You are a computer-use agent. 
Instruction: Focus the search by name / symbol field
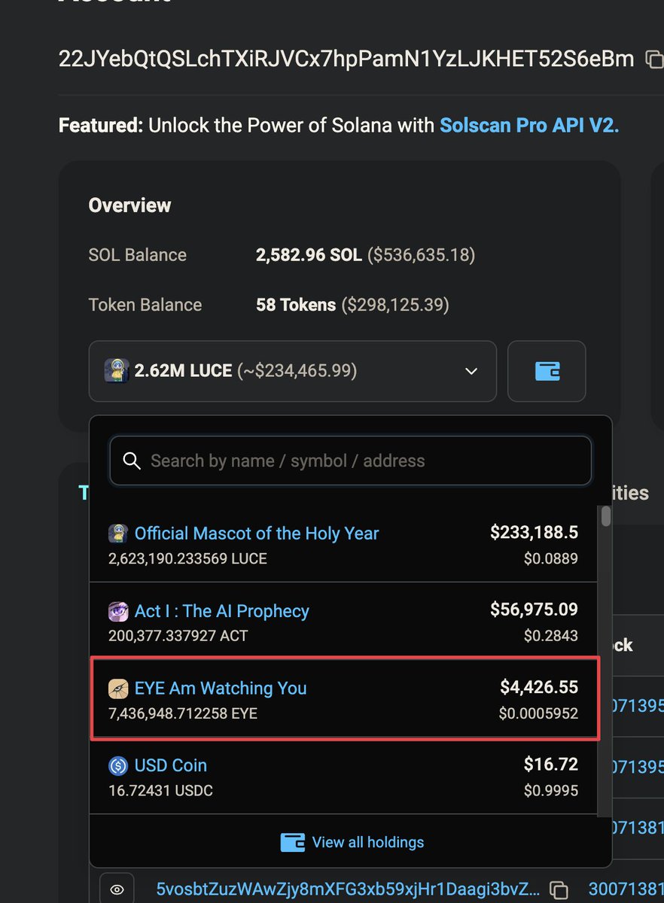pyautogui.click(x=351, y=461)
